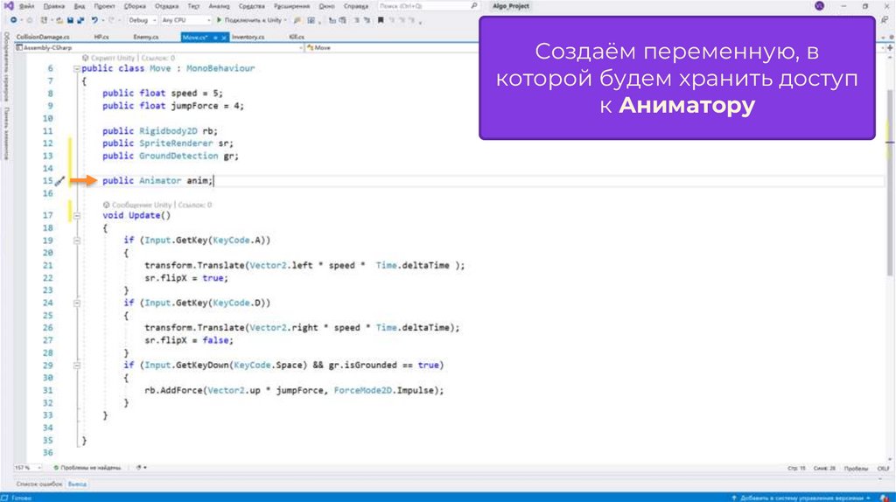Open the Окно menu
This screenshot has width=896, height=502.
[327, 6]
